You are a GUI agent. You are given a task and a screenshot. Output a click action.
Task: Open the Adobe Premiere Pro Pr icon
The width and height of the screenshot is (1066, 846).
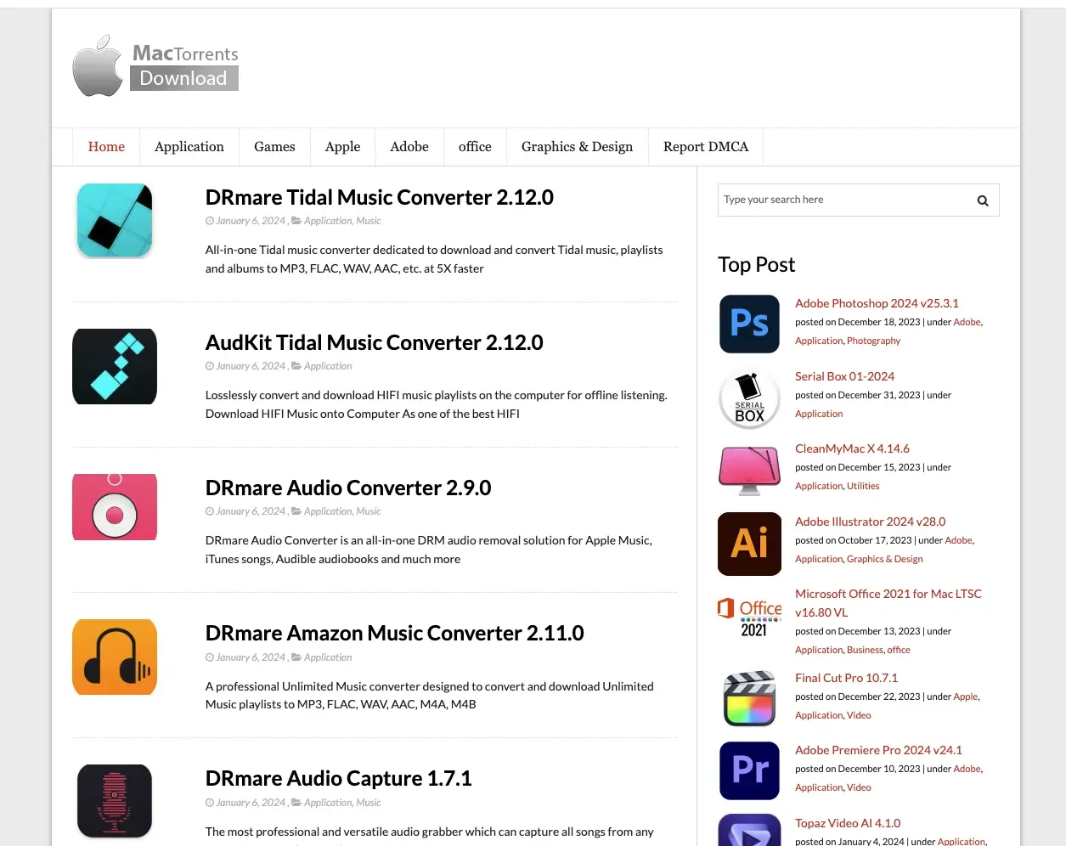click(749, 770)
